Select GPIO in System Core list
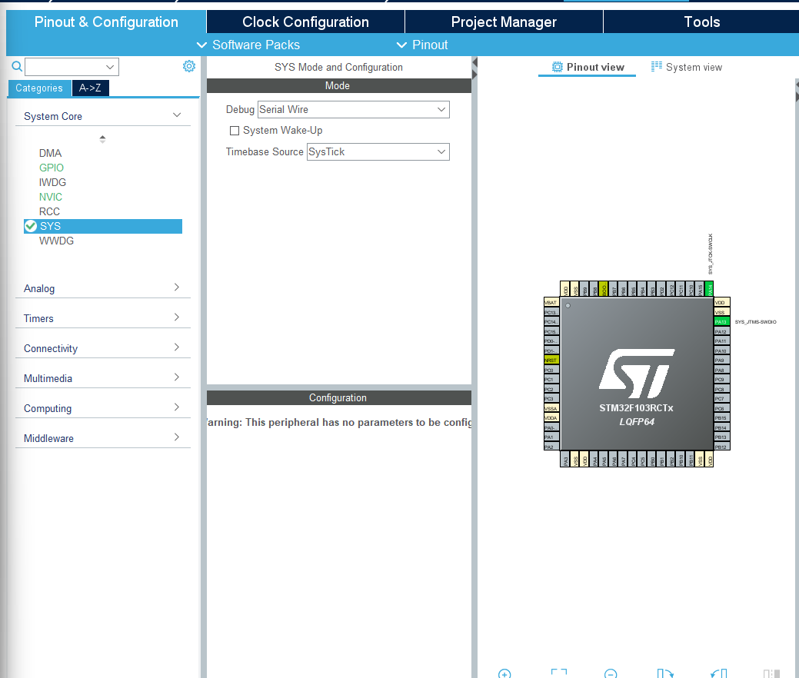The image size is (799, 678). 52,168
